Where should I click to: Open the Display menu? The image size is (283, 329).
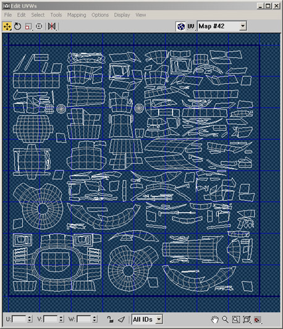click(122, 15)
